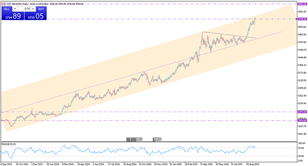
Task: Click the SELL button
Action: coord(7,9)
